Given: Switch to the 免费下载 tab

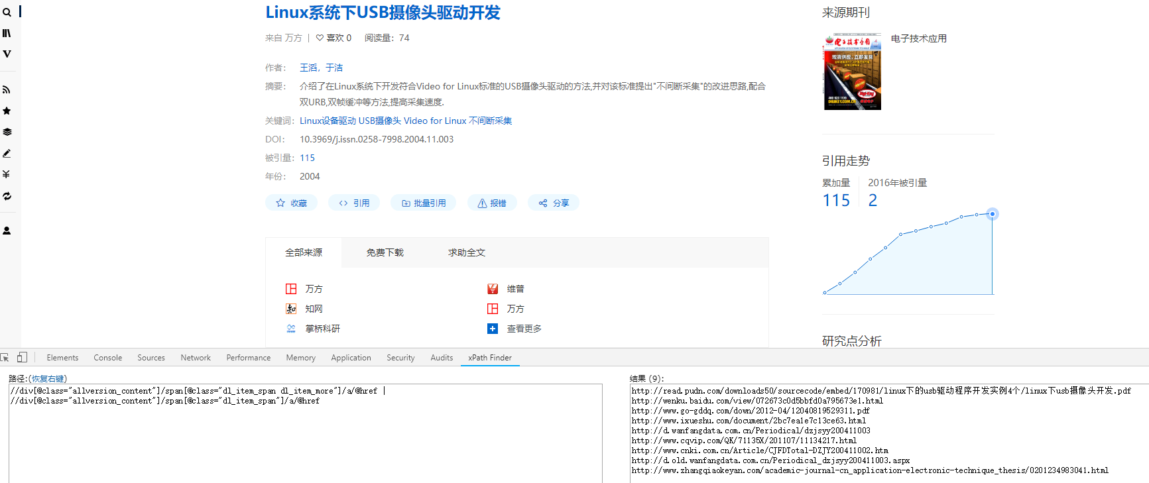Looking at the screenshot, I should (x=385, y=252).
